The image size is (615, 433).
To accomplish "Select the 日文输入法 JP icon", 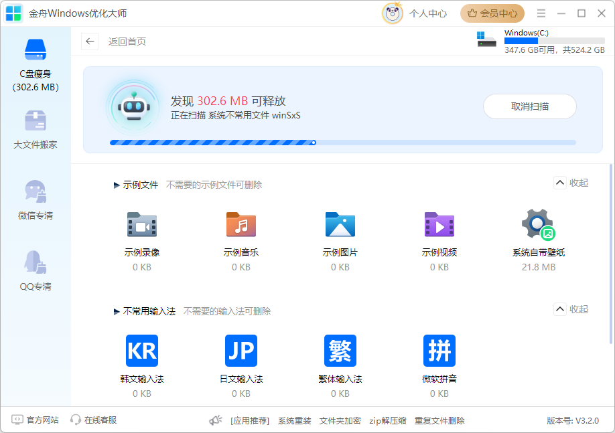I will 241,351.
